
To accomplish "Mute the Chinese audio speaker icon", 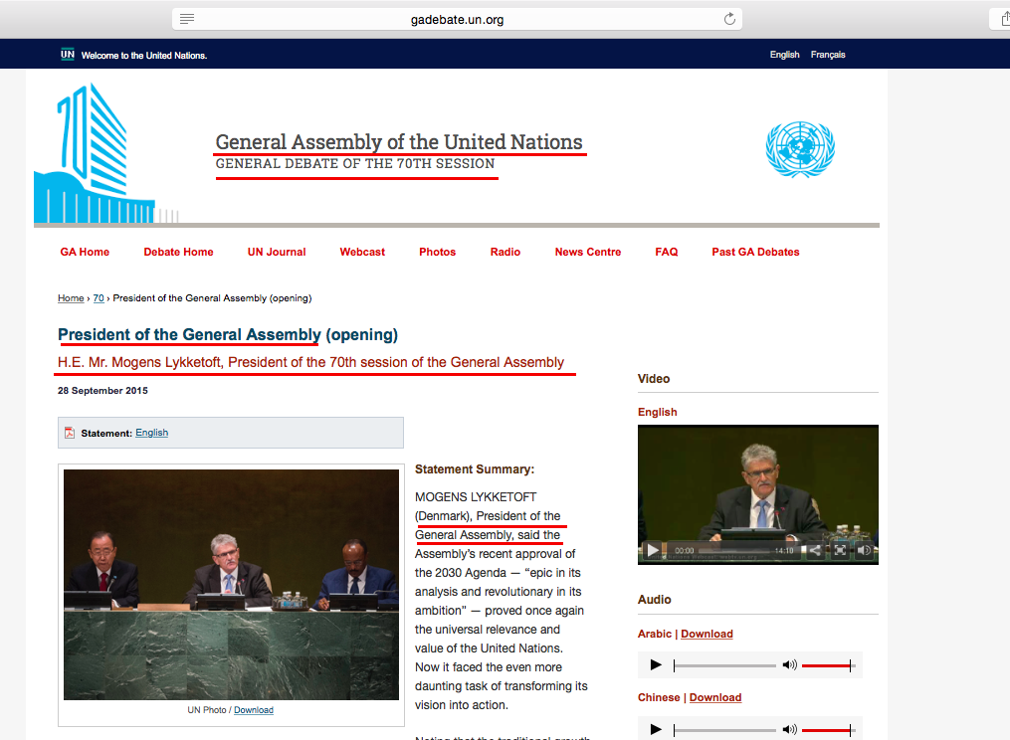I will pos(789,729).
